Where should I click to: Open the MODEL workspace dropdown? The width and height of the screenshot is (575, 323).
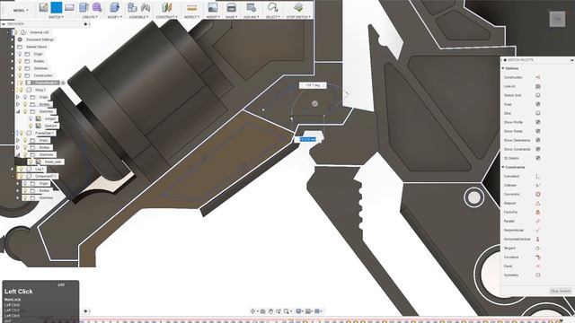(x=20, y=10)
